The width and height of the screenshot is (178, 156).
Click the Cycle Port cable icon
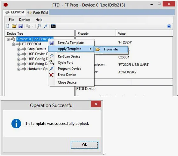[52, 63]
